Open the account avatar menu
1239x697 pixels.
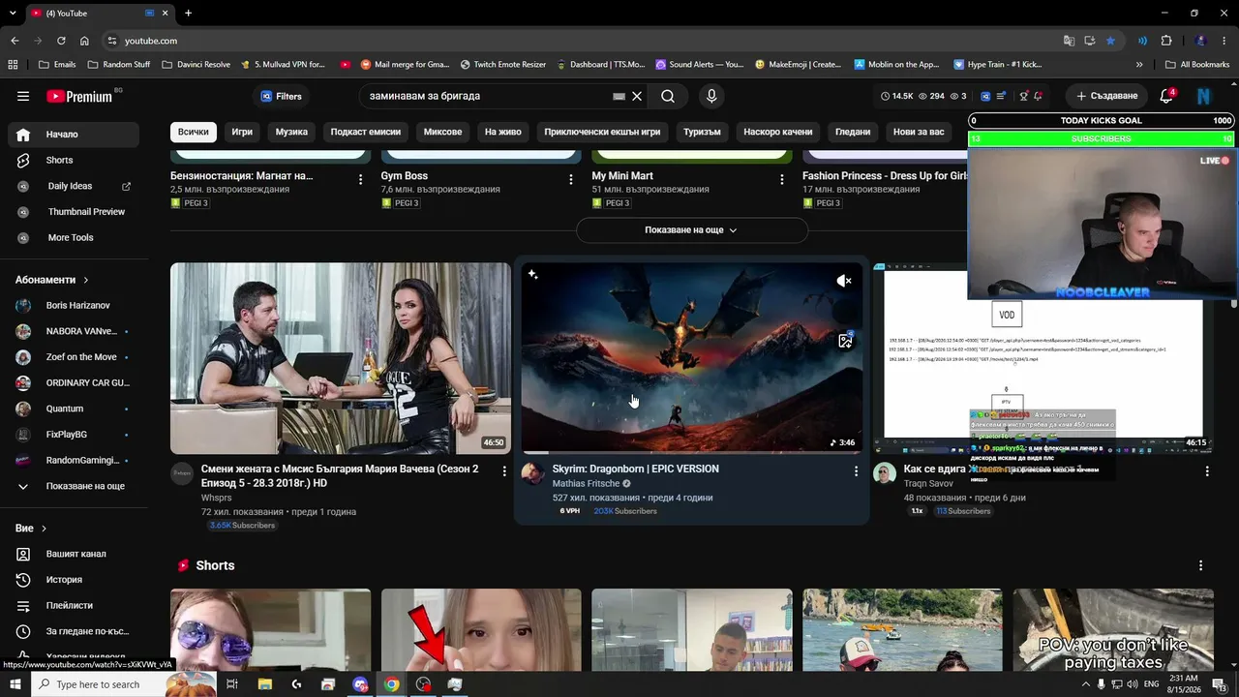point(1203,96)
